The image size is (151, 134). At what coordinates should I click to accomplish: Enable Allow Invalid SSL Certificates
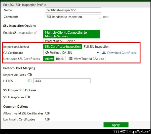point(47,113)
